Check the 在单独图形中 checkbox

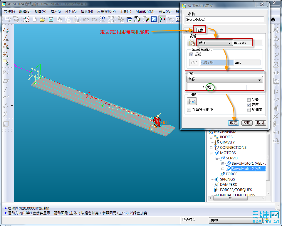point(189,110)
